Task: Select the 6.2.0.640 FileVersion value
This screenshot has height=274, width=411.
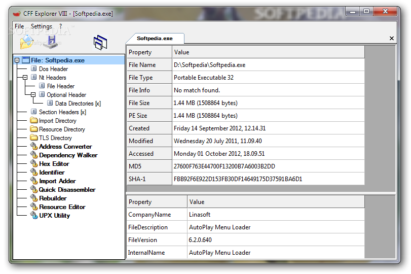Action: [276, 239]
